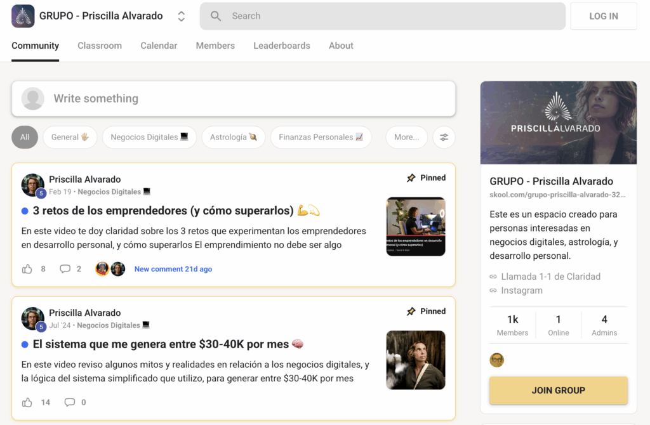Filter posts by Negocios Digitales
650x425 pixels.
point(149,137)
